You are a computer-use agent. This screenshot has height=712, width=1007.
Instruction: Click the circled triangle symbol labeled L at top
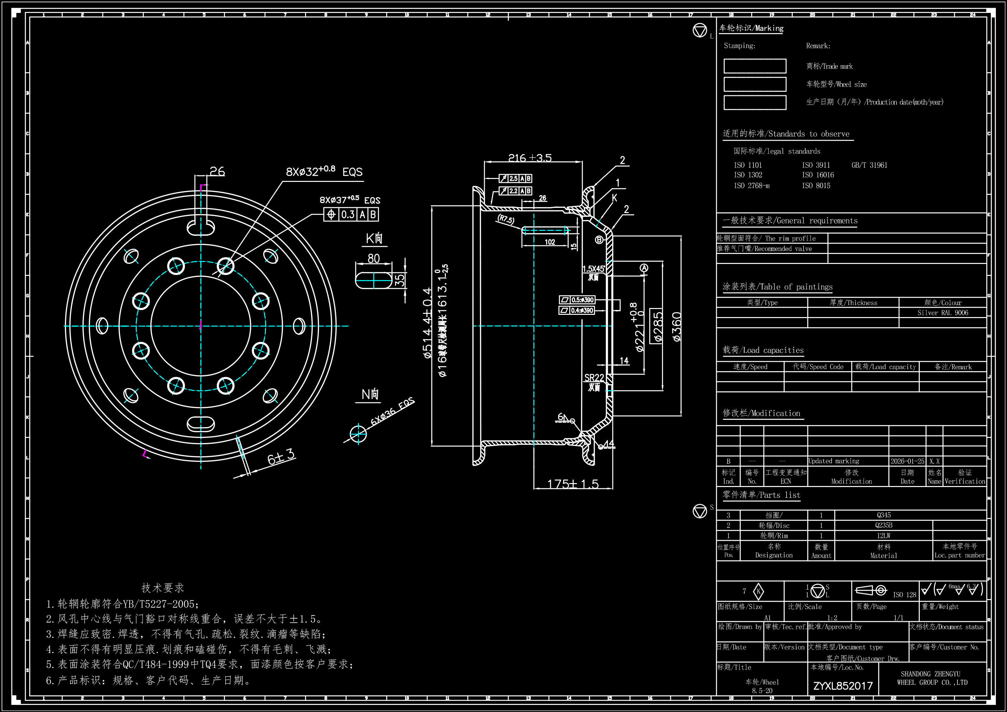(700, 31)
